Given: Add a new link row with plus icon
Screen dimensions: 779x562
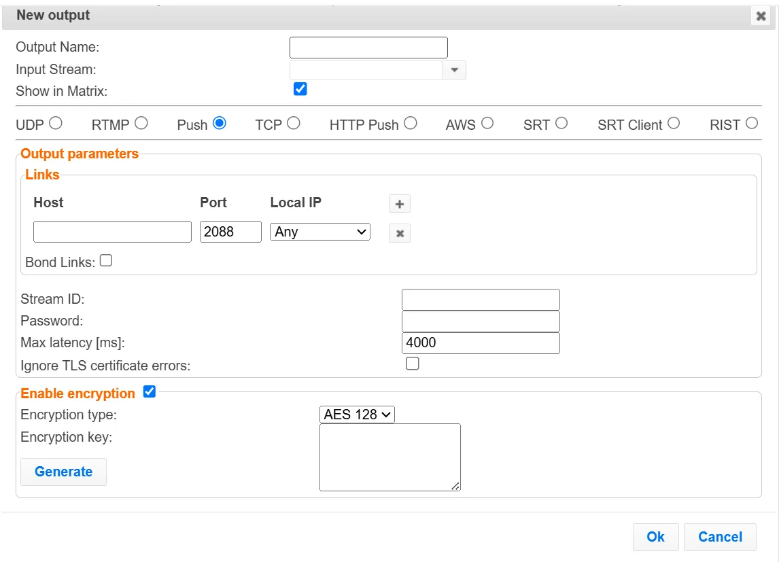Looking at the screenshot, I should (x=400, y=204).
